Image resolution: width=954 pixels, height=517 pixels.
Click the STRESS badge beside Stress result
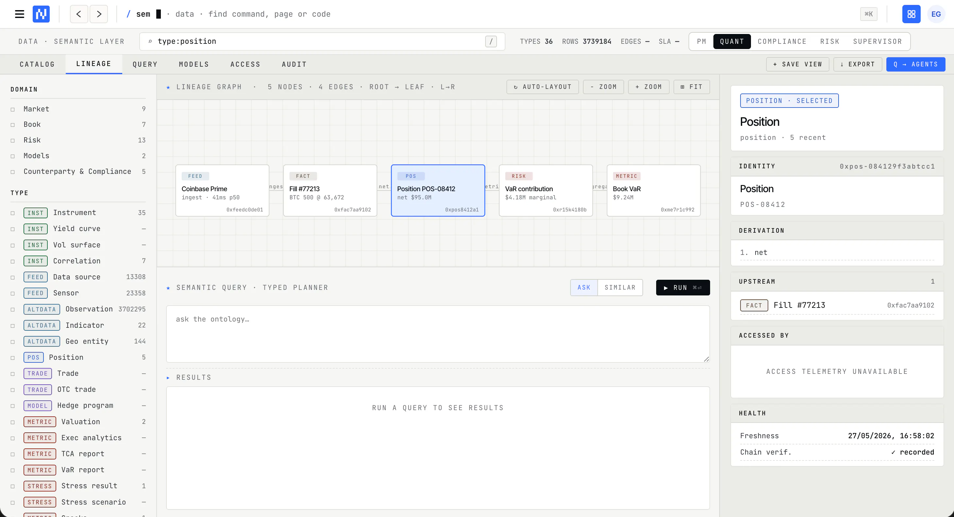pyautogui.click(x=40, y=486)
